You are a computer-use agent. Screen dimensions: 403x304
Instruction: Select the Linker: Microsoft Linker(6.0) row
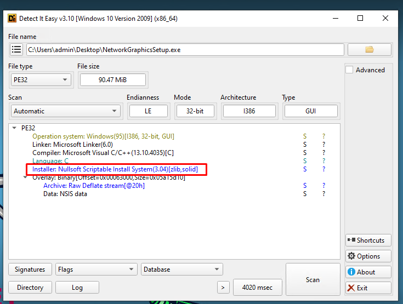(73, 145)
